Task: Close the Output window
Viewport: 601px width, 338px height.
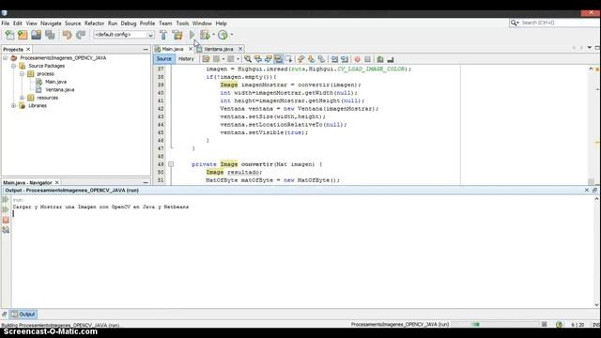Action: coord(586,190)
